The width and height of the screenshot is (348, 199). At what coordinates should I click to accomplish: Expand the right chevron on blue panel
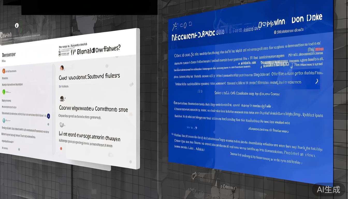(316, 81)
